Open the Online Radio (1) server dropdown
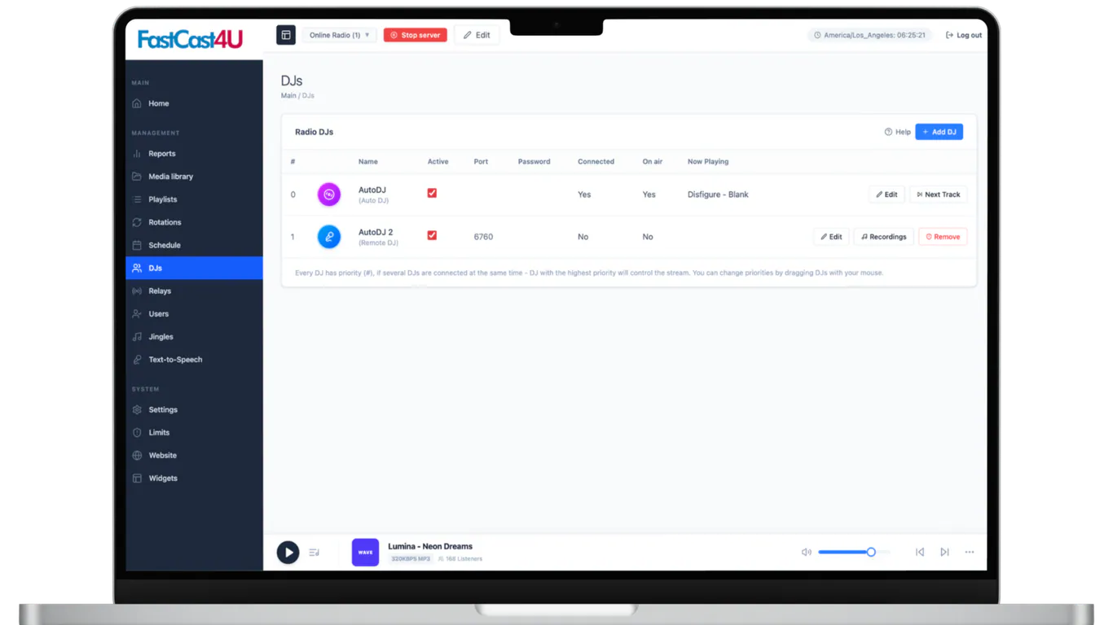Image resolution: width=1113 pixels, height=625 pixels. coord(340,35)
